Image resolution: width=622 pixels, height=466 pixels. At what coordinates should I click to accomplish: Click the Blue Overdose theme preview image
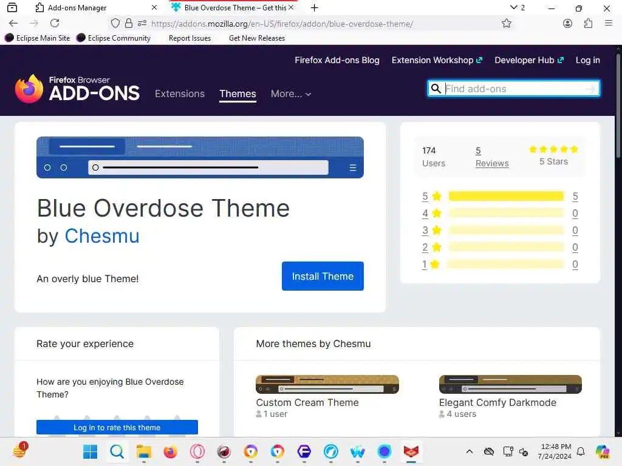200,157
